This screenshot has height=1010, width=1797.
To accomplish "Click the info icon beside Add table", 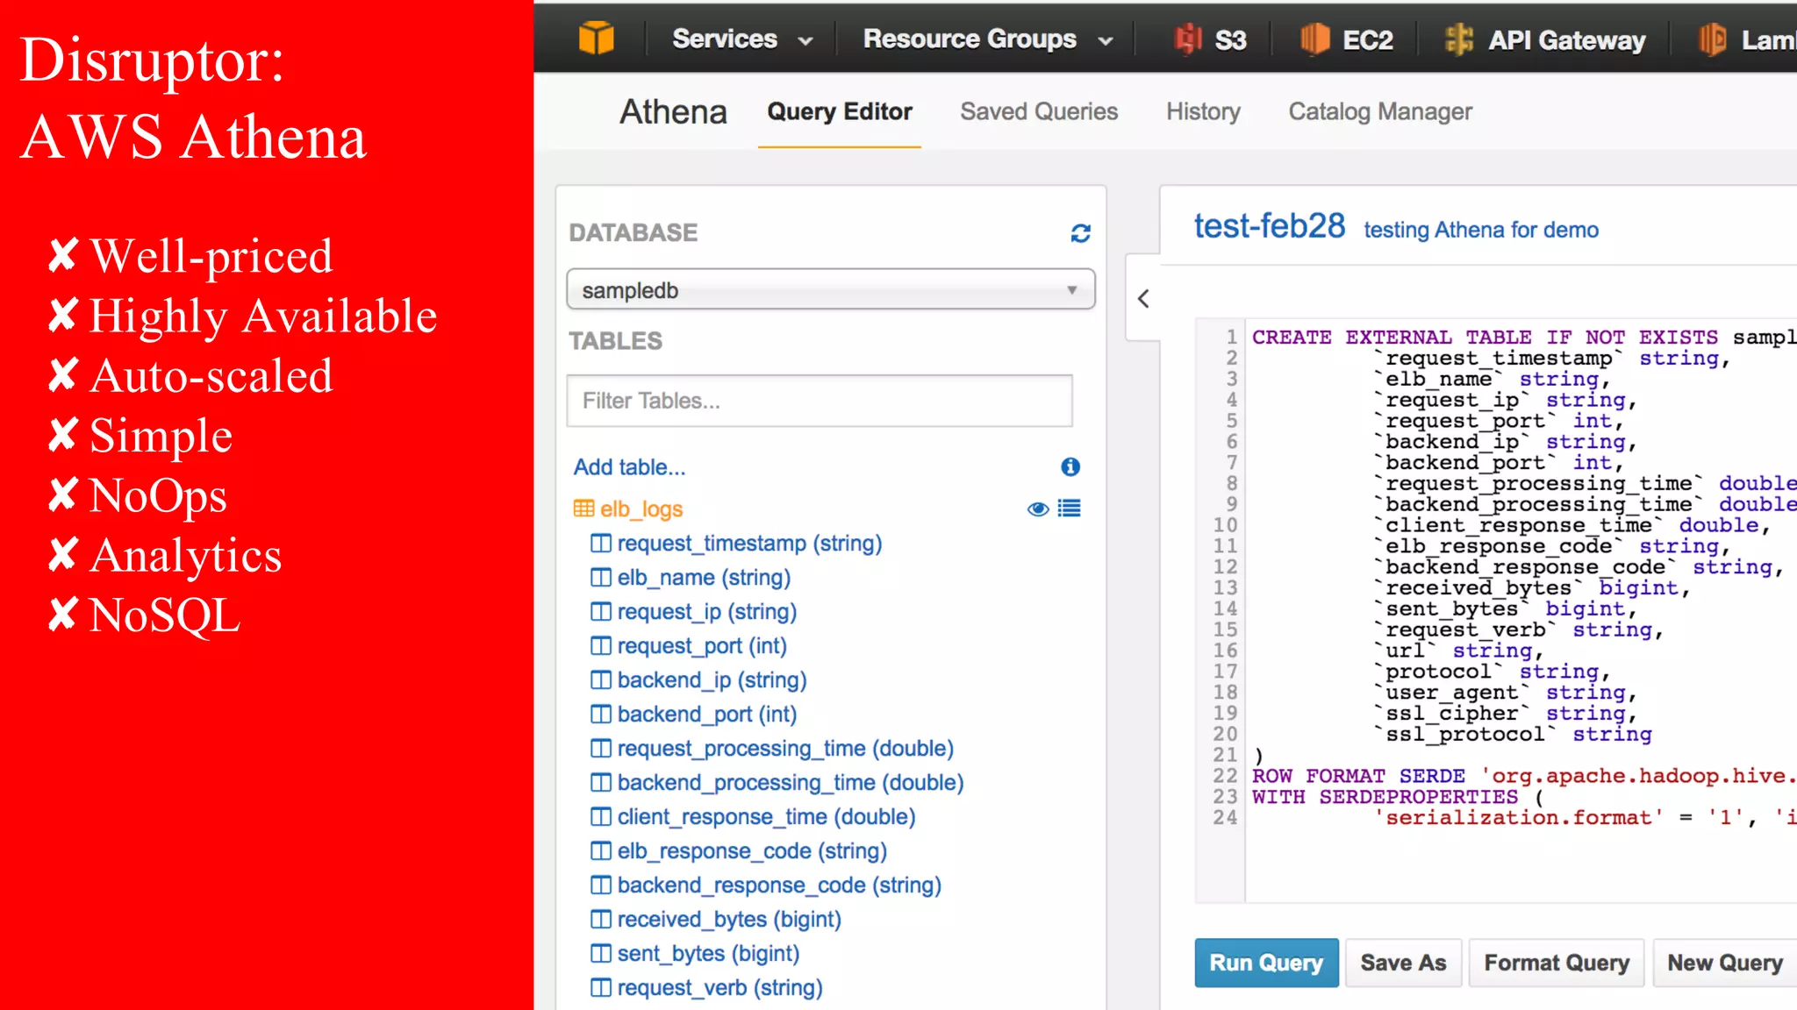I will tap(1070, 467).
